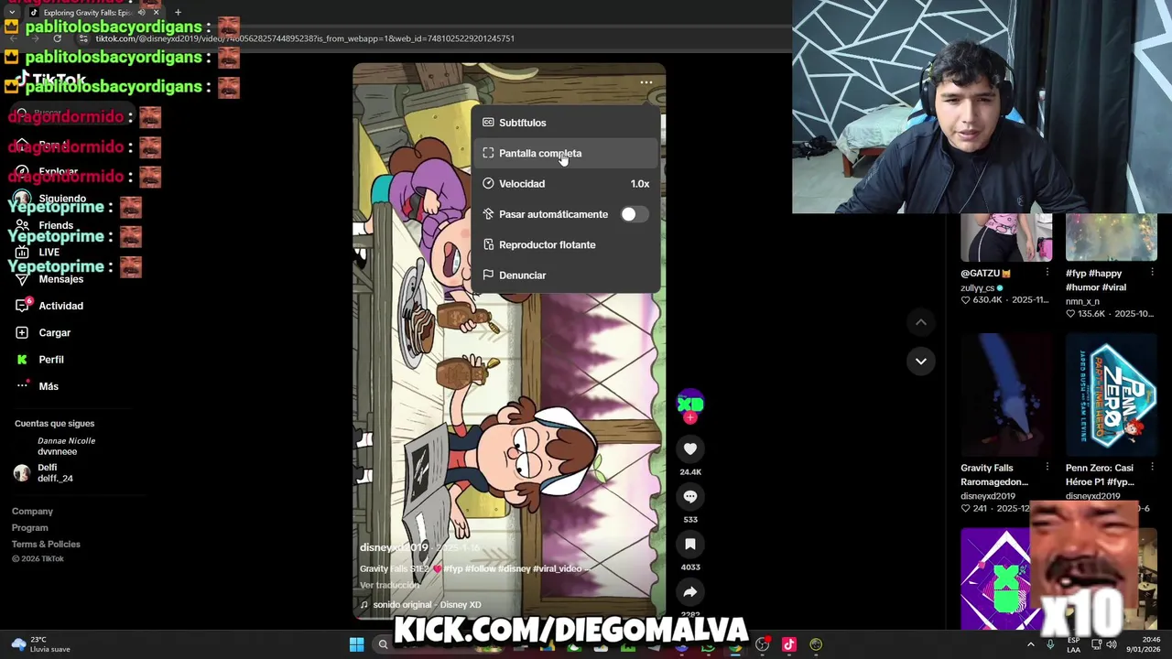Click Penn Zero: Casi Héroe title text
Image resolution: width=1172 pixels, height=659 pixels.
pyautogui.click(x=1100, y=475)
